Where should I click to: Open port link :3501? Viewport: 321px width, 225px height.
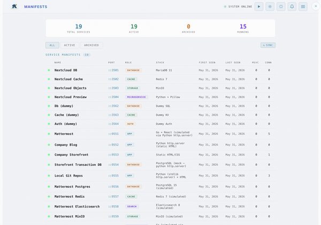click(113, 70)
